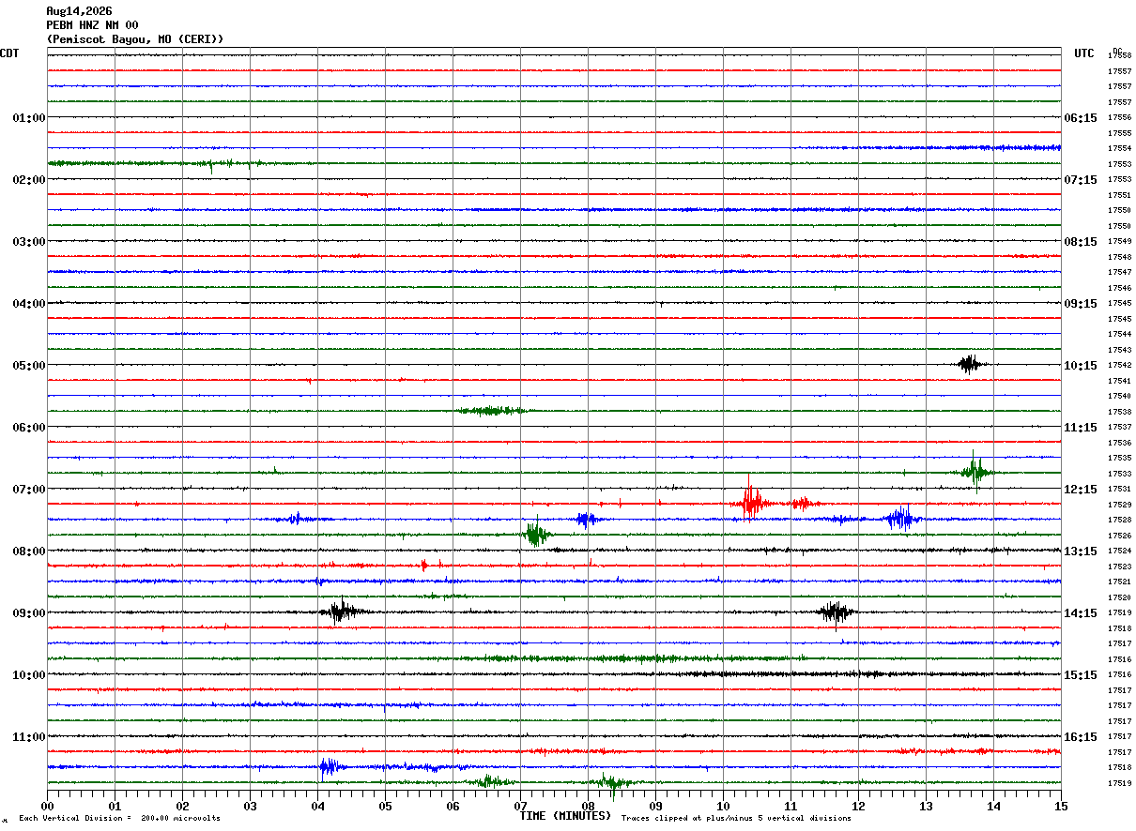Screen dimensions: 1136x831
Task: Click the 07:00 CDT time label
Action: 28,490
